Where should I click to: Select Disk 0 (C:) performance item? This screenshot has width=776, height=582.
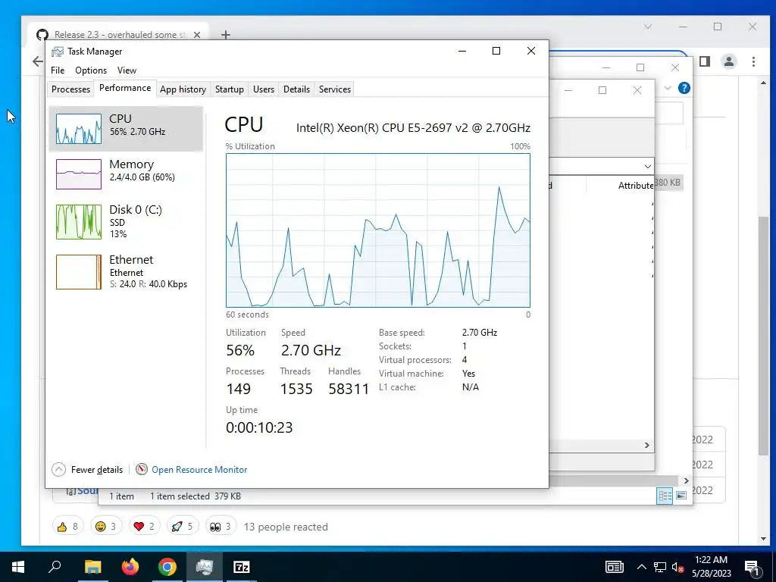click(126, 222)
